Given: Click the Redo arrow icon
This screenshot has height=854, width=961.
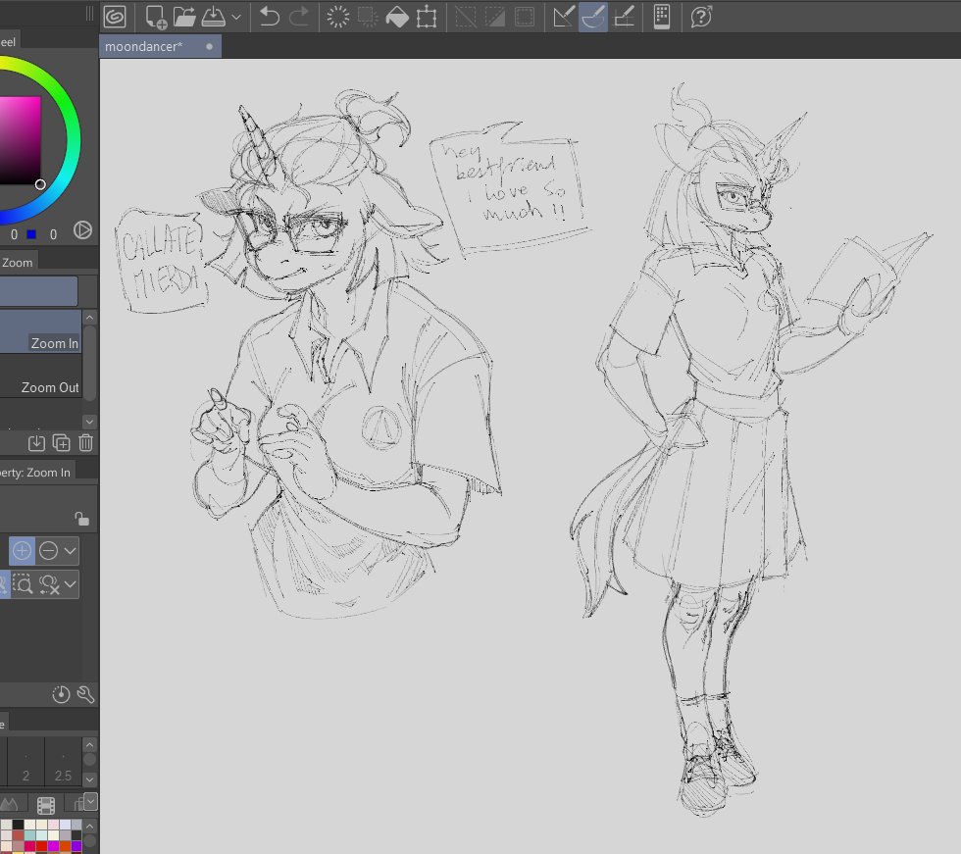Looking at the screenshot, I should click(x=298, y=17).
